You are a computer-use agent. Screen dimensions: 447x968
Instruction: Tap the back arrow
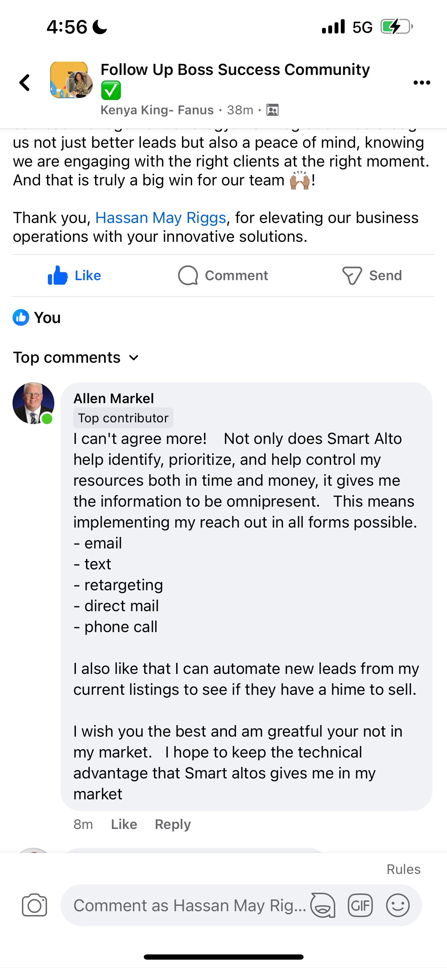tap(25, 83)
